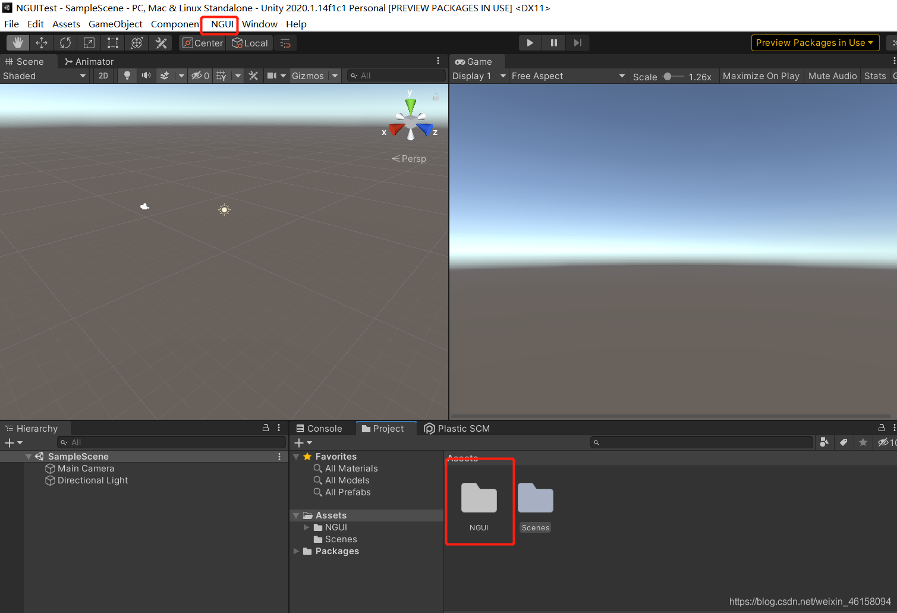Adjust the Game view Scale slider

pyautogui.click(x=668, y=76)
